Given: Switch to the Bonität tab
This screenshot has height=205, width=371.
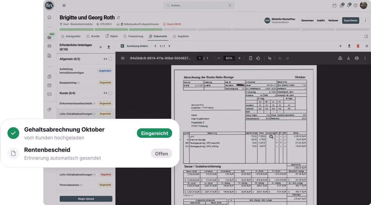Looking at the screenshot, I should pos(93,36).
